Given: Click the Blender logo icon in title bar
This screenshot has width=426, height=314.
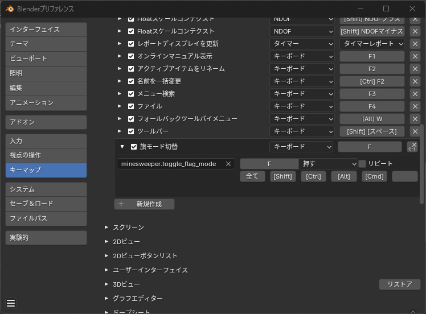Looking at the screenshot, I should 10,9.
